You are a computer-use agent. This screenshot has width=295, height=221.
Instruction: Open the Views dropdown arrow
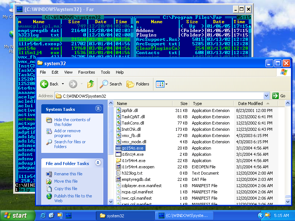[x=167, y=84]
